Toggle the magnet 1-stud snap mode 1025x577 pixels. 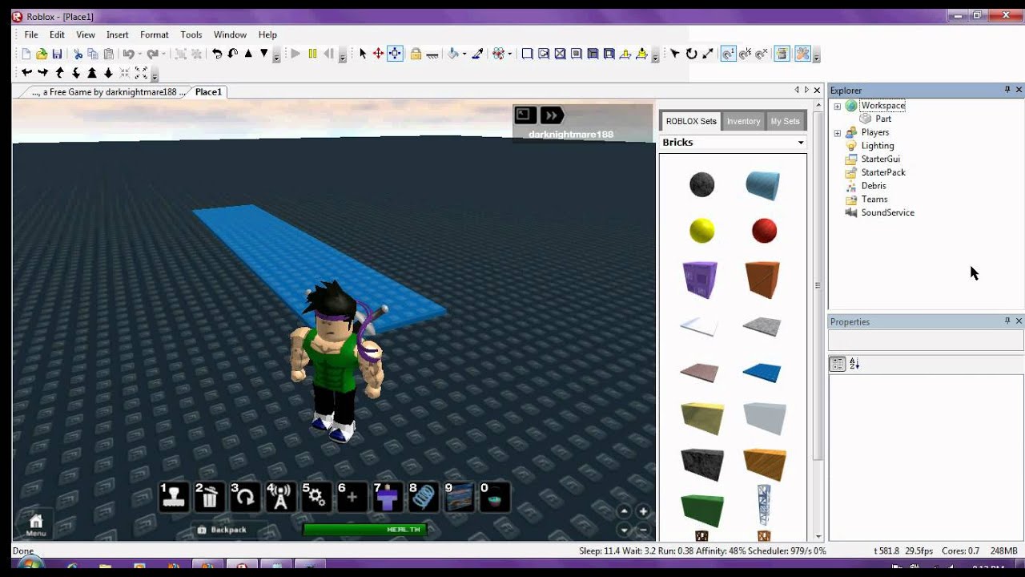click(729, 54)
